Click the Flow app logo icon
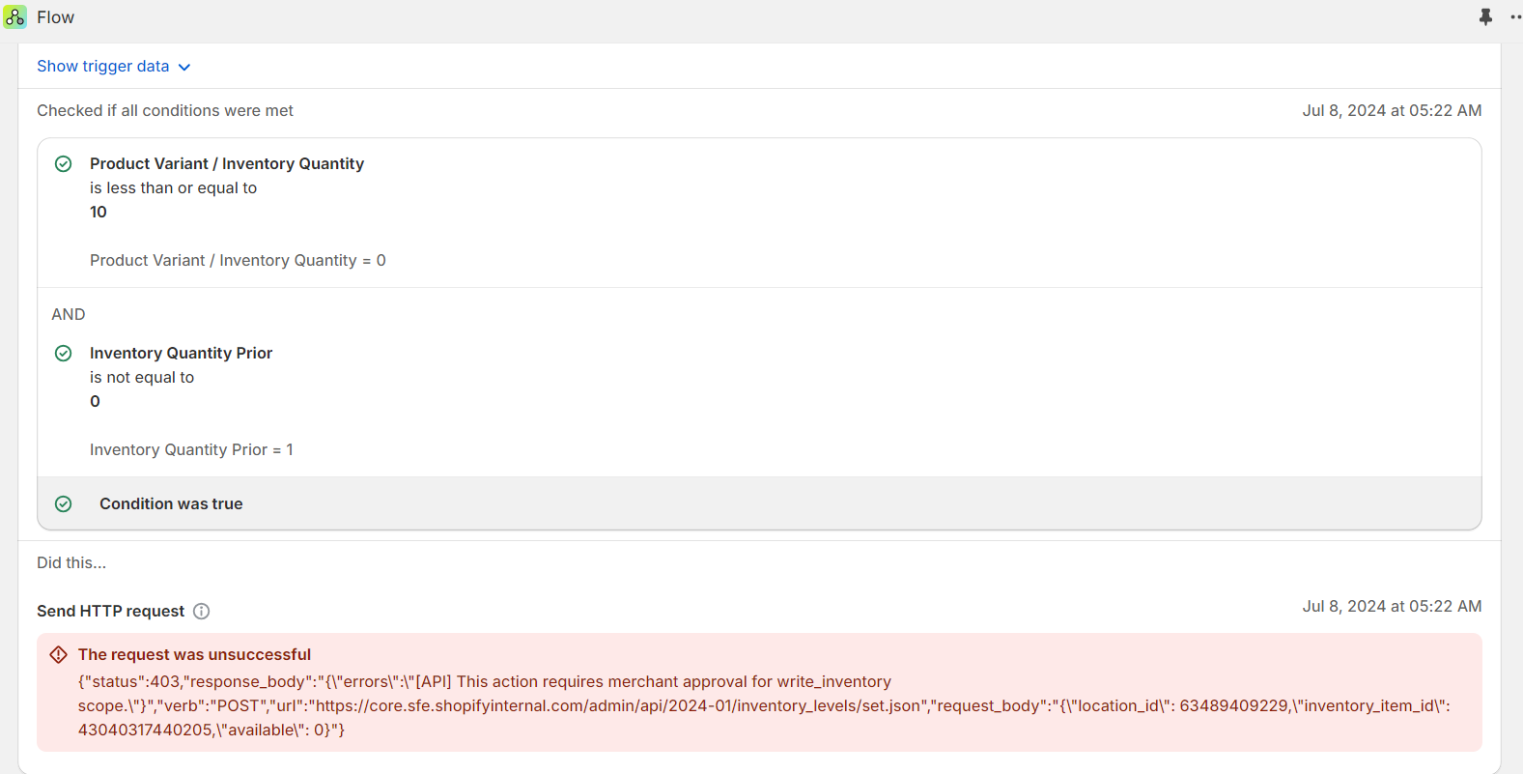Viewport: 1523px width, 774px height. (14, 16)
